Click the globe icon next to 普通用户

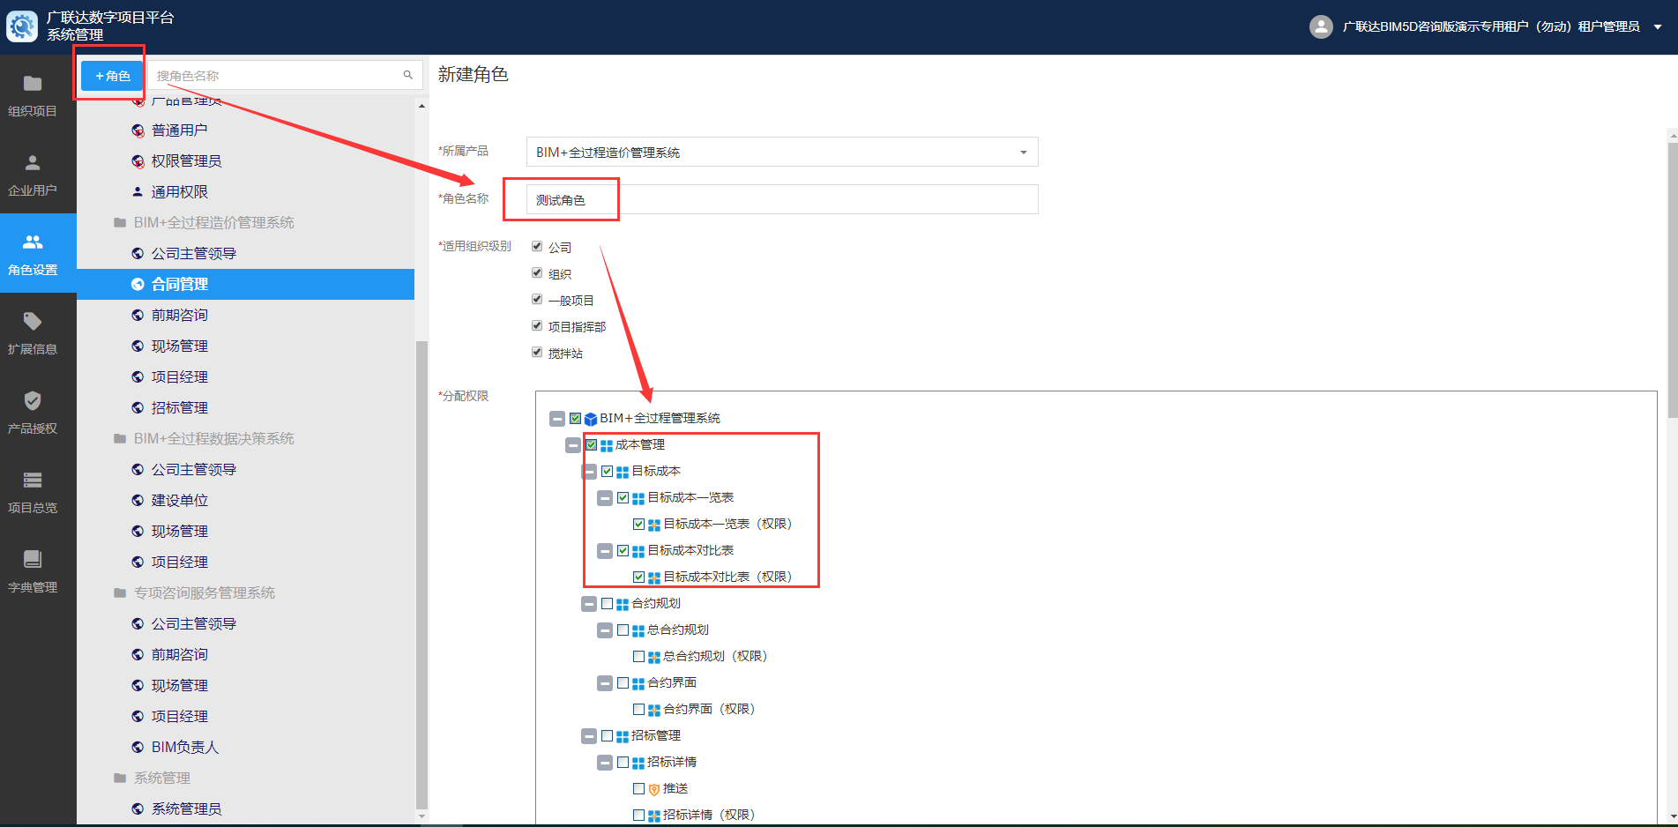coord(138,130)
